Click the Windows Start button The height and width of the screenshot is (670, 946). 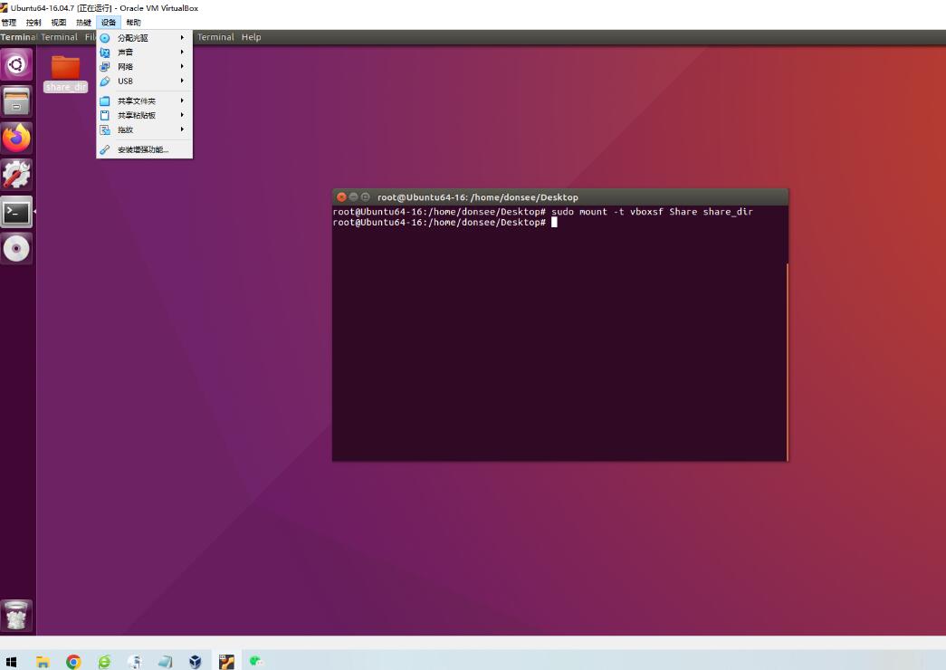[12, 662]
